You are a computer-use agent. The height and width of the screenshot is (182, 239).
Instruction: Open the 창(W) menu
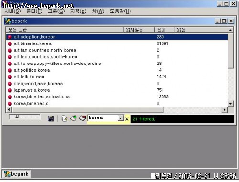[x=98, y=11]
